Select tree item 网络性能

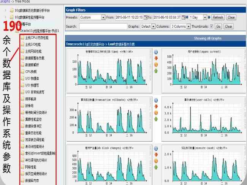[x=31, y=167]
